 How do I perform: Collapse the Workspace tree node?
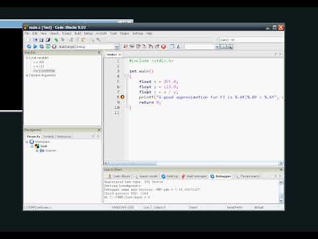pyautogui.click(x=27, y=141)
